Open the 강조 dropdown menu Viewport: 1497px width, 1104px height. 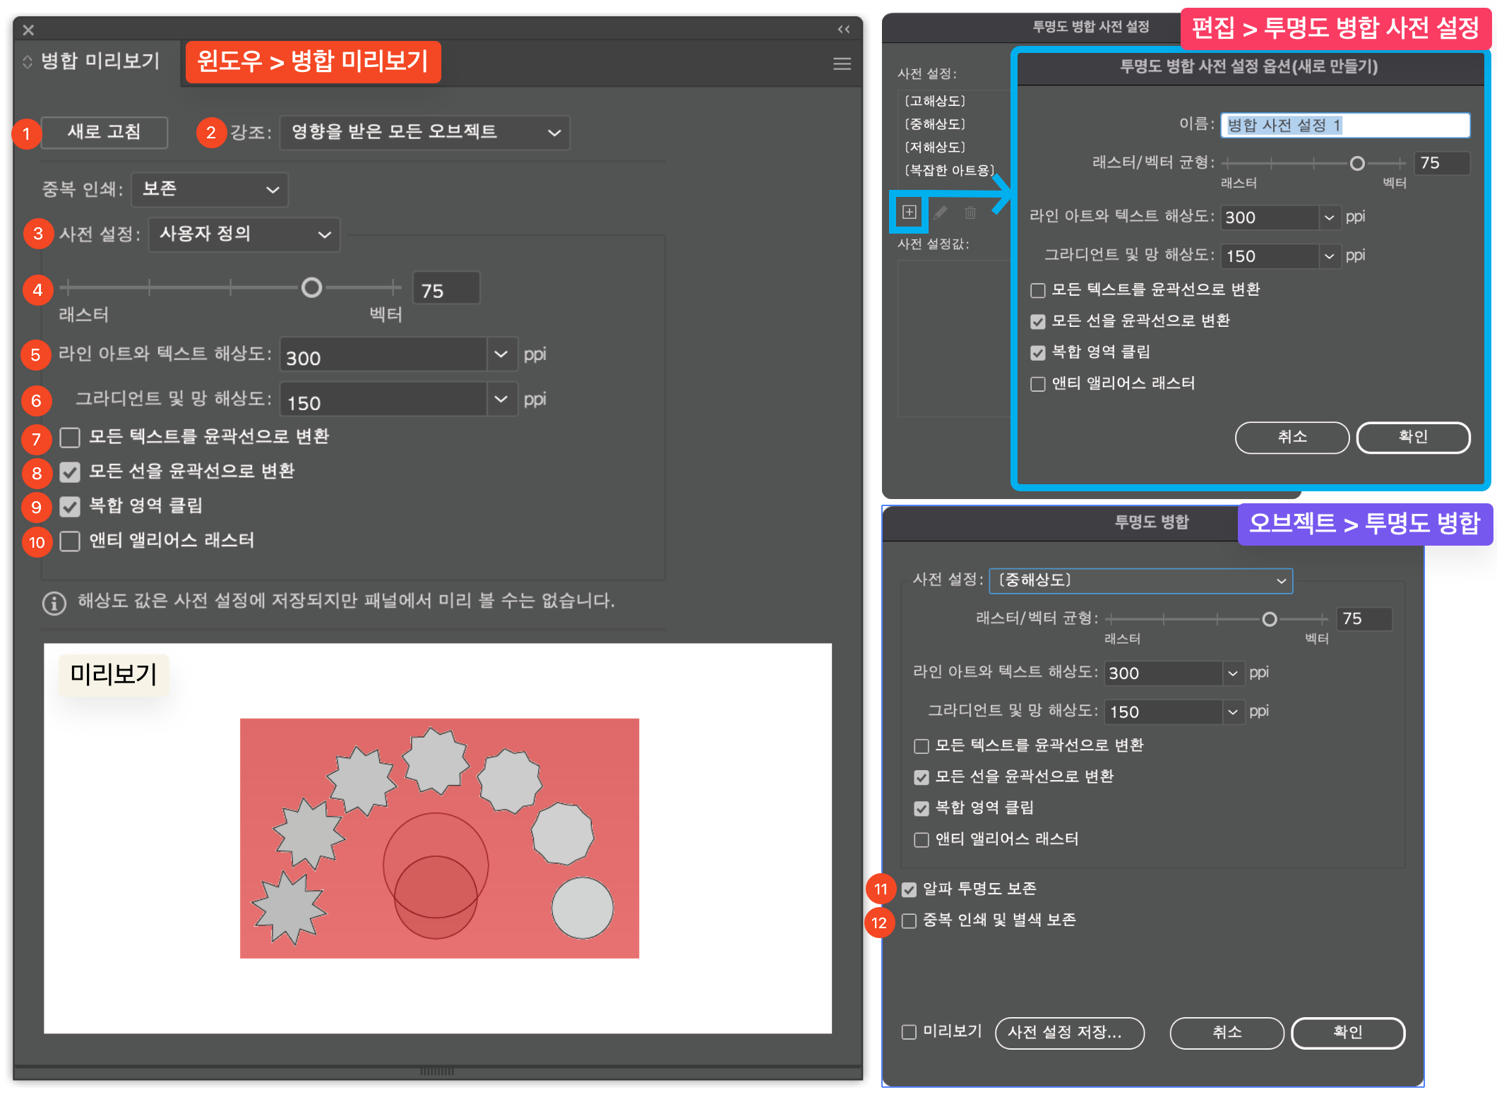[x=424, y=133]
